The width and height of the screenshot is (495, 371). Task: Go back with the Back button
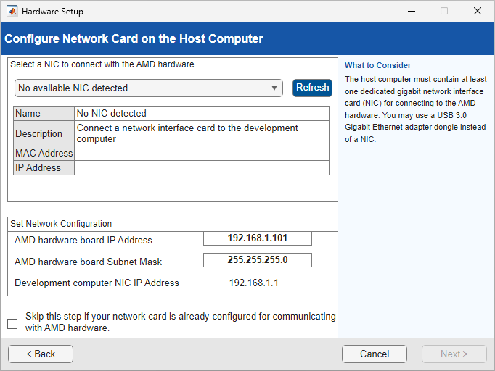coord(41,354)
